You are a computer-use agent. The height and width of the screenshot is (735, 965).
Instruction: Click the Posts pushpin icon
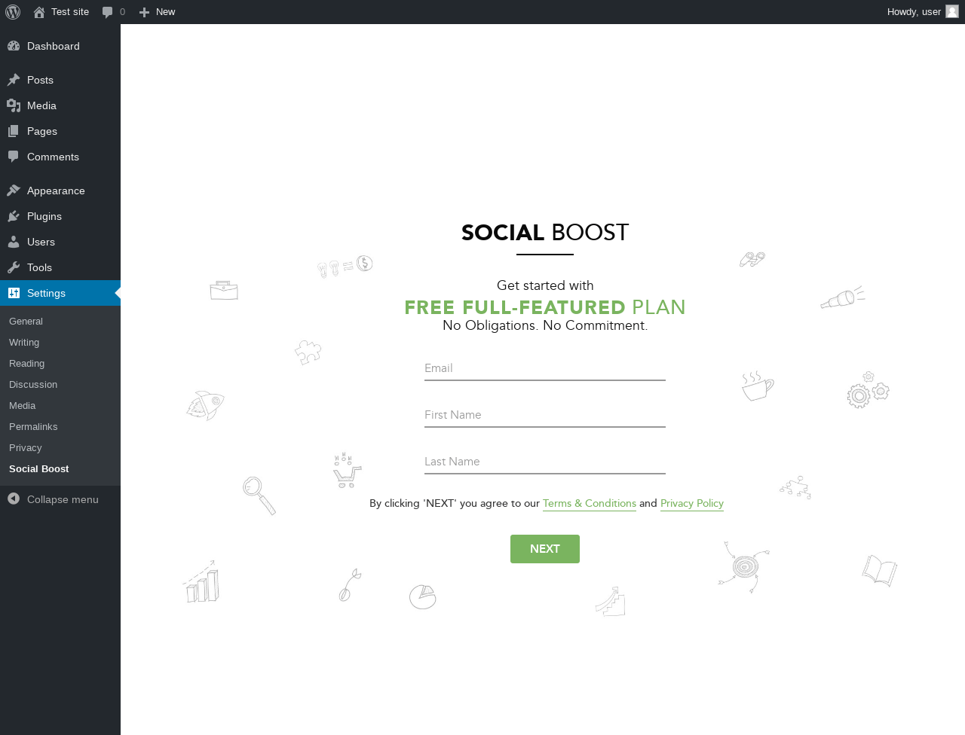point(14,80)
